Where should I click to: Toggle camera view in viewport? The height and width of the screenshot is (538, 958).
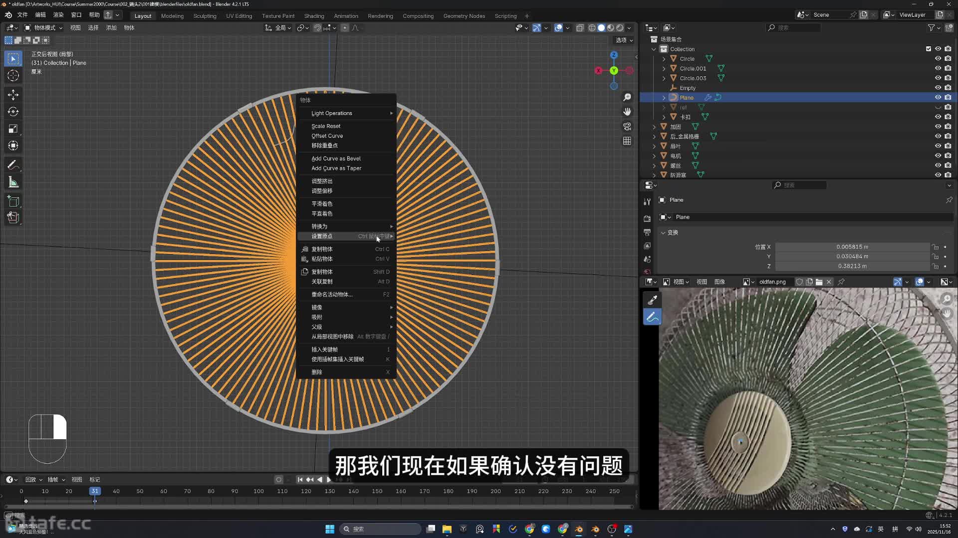click(627, 127)
